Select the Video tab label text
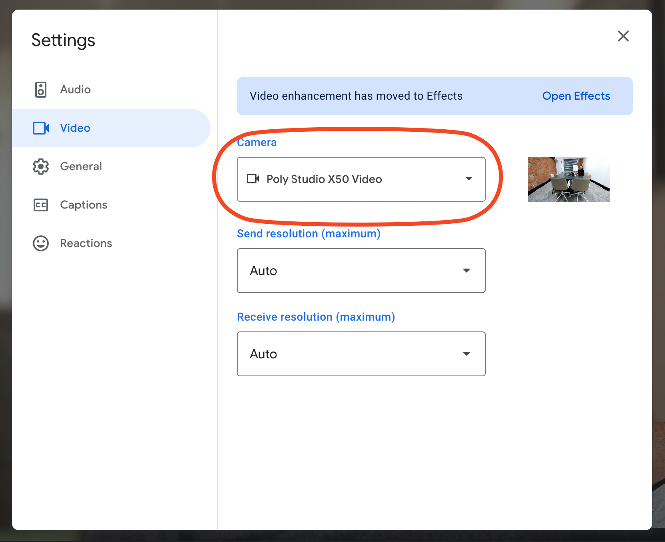665x542 pixels. click(75, 128)
